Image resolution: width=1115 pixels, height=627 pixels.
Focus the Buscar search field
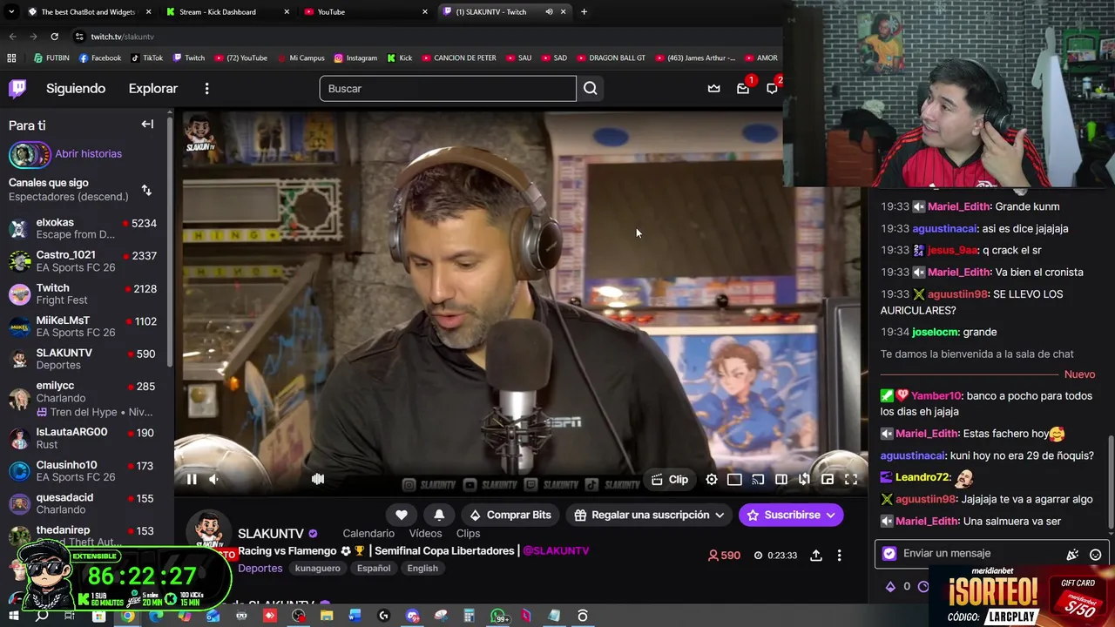448,88
